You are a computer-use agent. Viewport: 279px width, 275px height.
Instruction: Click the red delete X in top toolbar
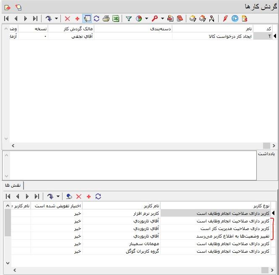click(68, 19)
